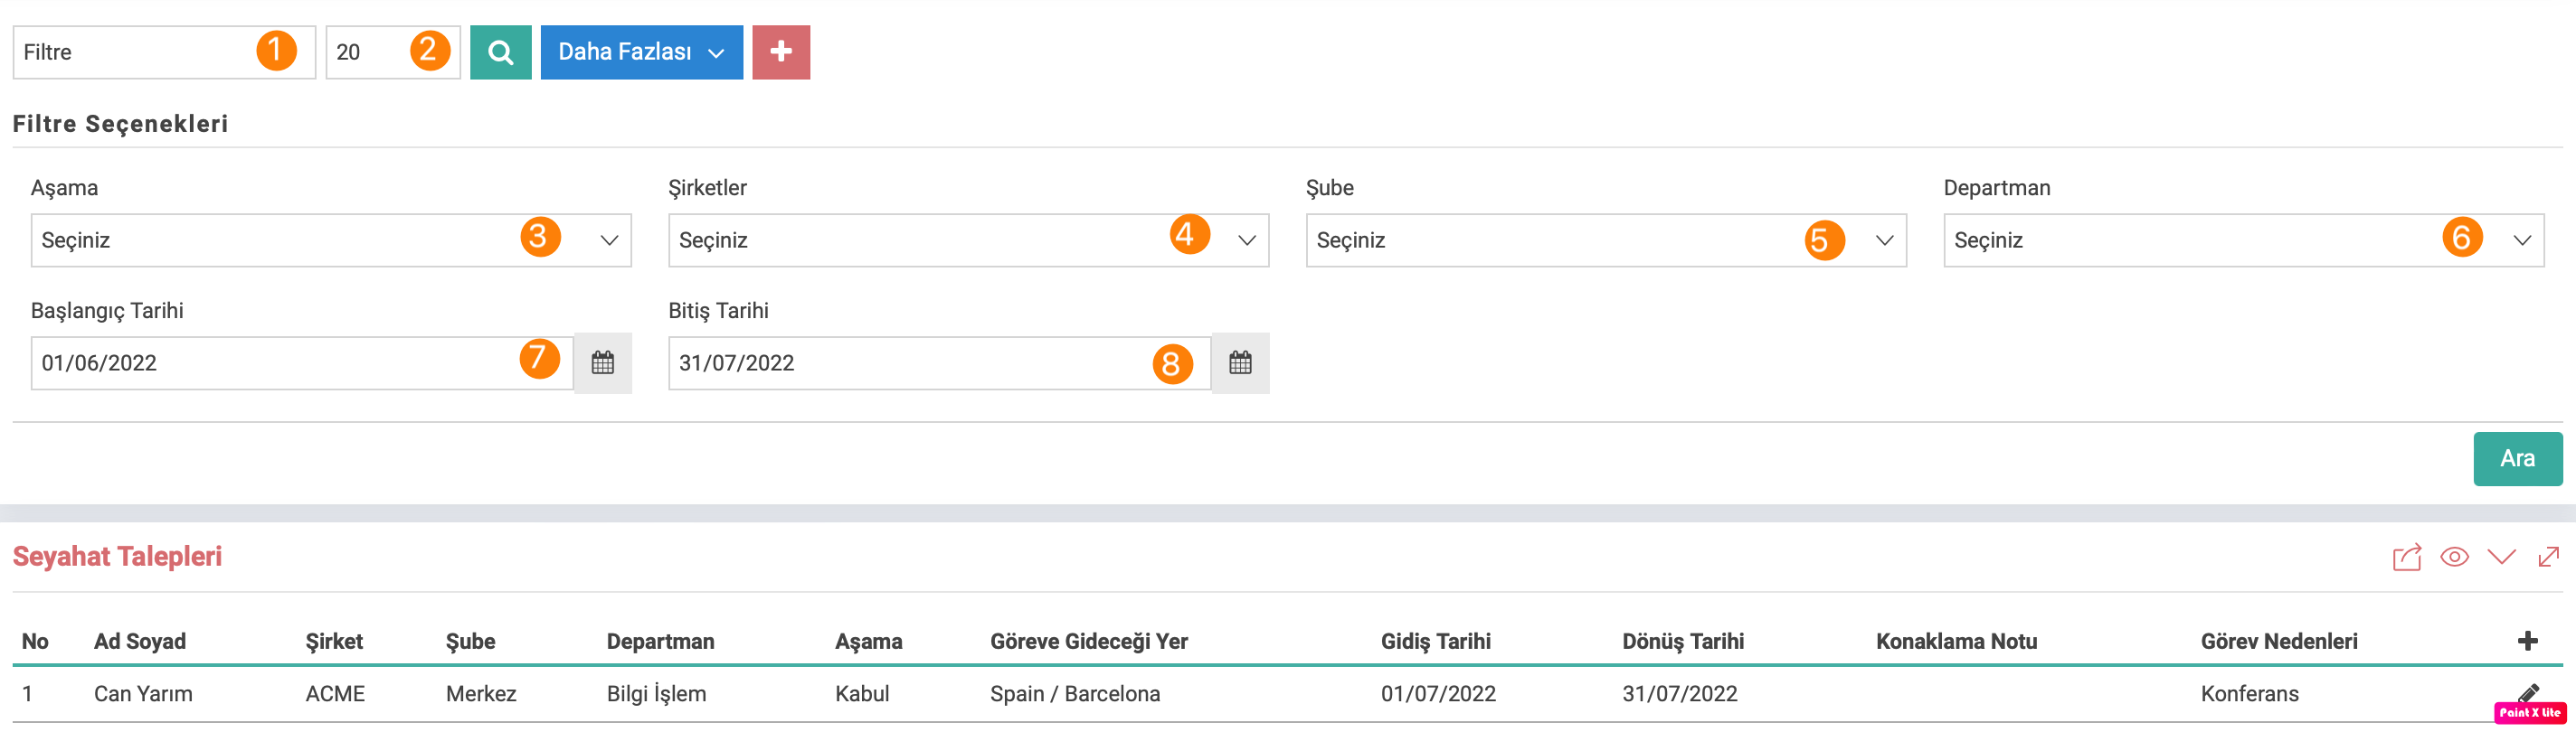This screenshot has width=2576, height=732.
Task: Open the Şirketler Seçiniz dropdown
Action: pos(968,239)
